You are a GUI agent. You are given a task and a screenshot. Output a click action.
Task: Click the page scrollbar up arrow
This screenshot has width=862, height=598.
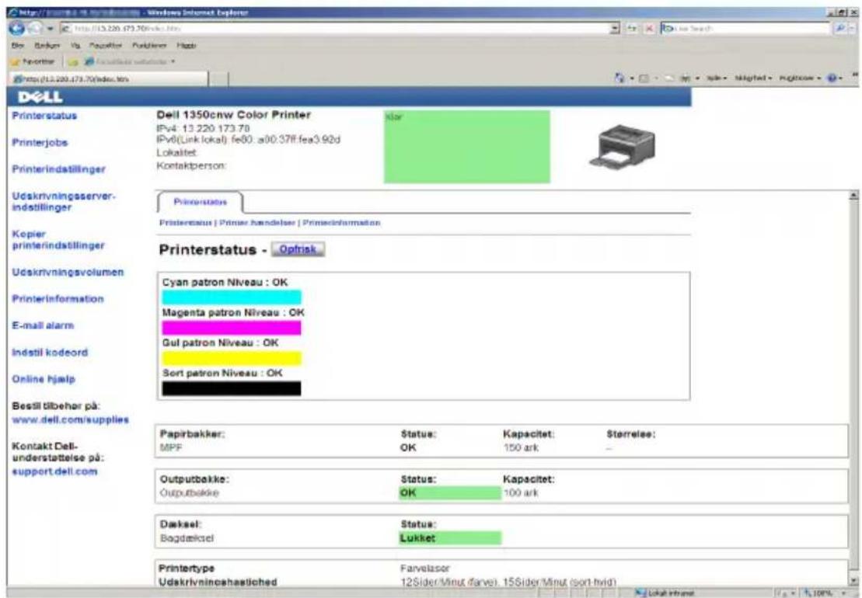(853, 195)
